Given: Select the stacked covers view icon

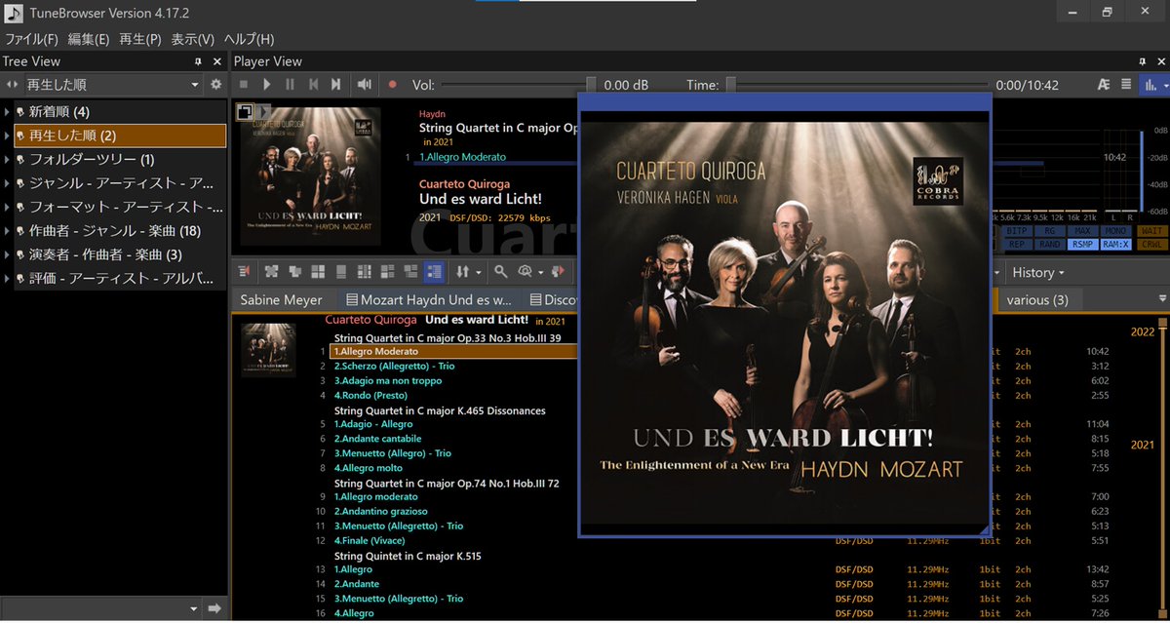Looking at the screenshot, I should tap(294, 271).
